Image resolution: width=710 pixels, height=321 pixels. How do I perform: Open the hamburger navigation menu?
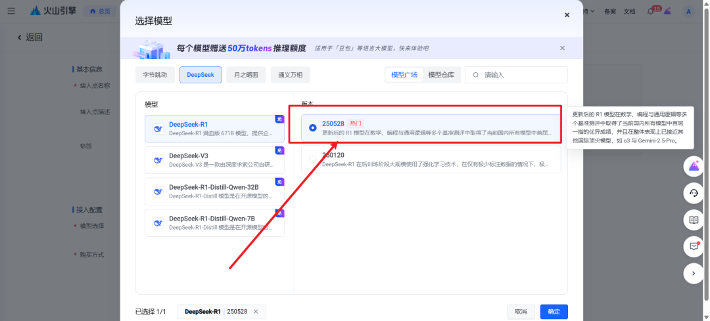(11, 11)
